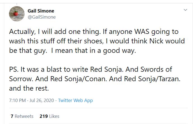193x124 pixels.
Task: Click the retweet count number 7
Action: coord(12,116)
